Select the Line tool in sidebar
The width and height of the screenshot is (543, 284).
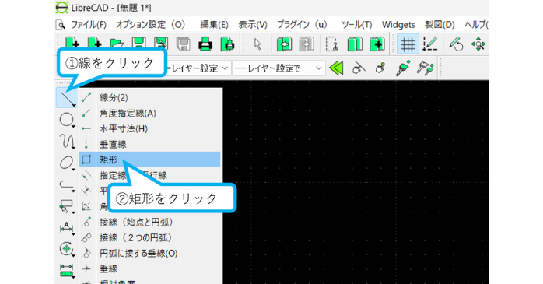click(66, 98)
